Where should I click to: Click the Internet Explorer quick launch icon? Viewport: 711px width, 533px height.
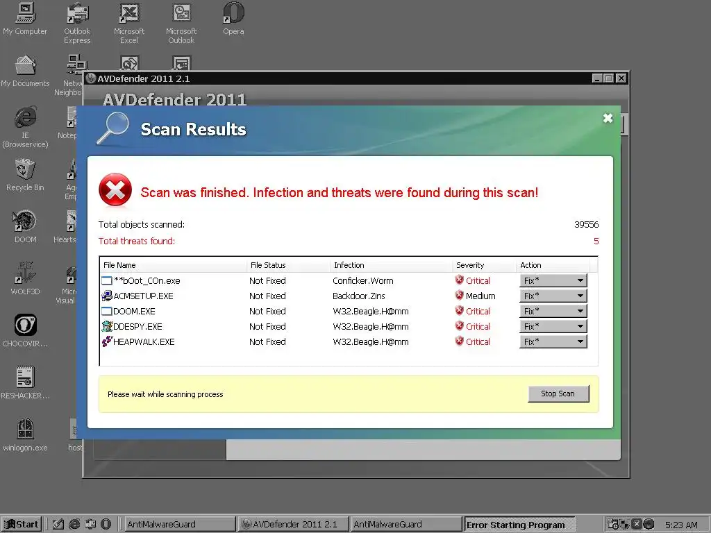click(x=74, y=524)
